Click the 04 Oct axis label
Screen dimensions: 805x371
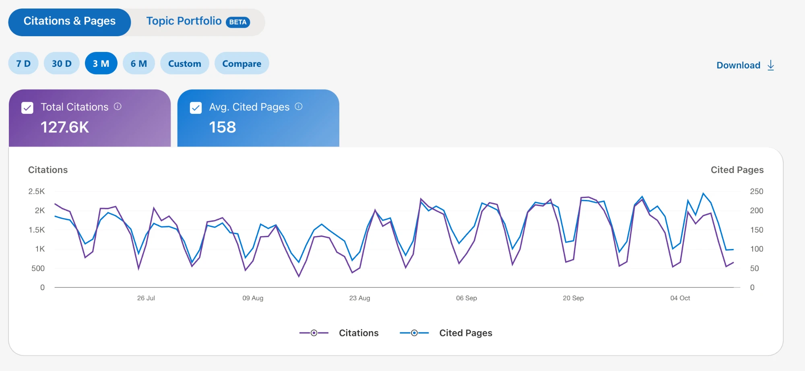coord(680,298)
